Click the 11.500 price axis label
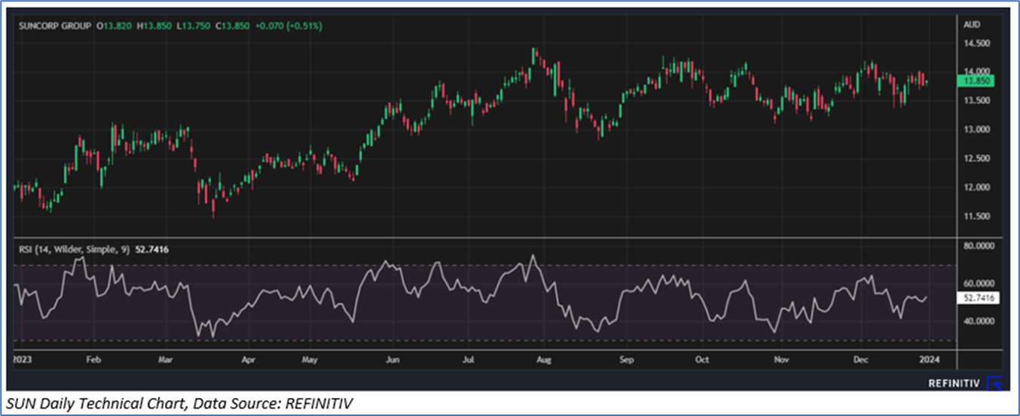 tap(976, 217)
